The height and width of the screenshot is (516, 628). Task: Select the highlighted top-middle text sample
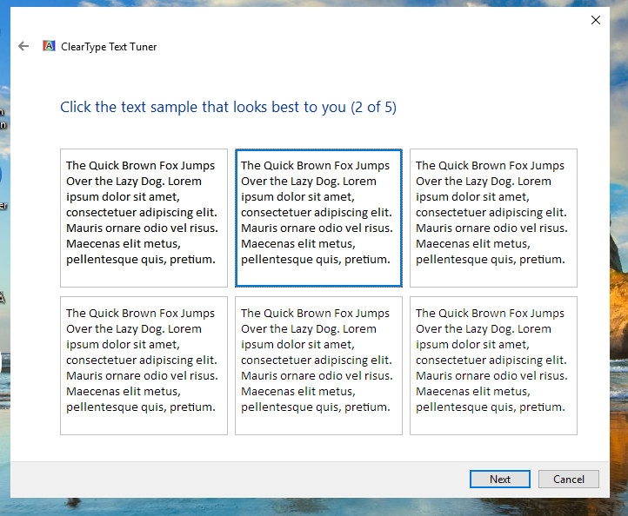tap(319, 218)
